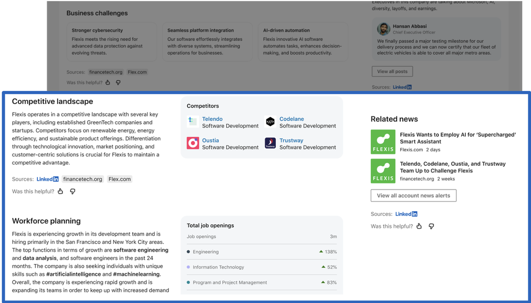Viewport: 531px width, 303px height.
Task: Open Flex.com source under Business challenges
Action: (137, 72)
